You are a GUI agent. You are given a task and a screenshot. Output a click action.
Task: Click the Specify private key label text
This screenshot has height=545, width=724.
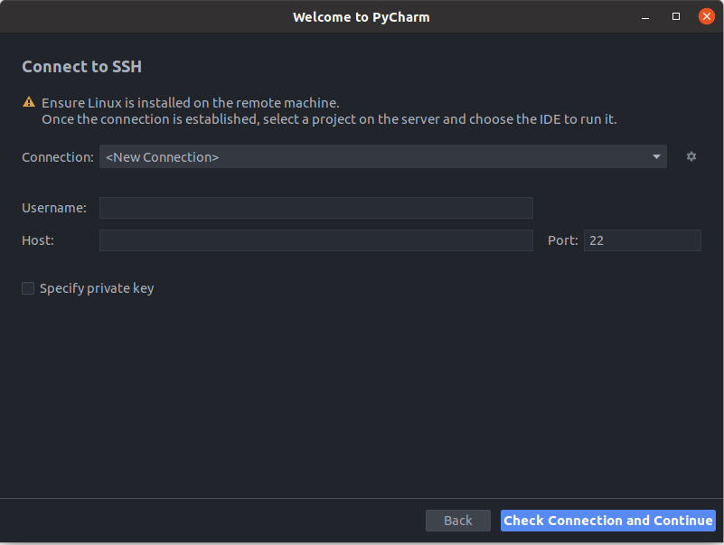click(97, 288)
